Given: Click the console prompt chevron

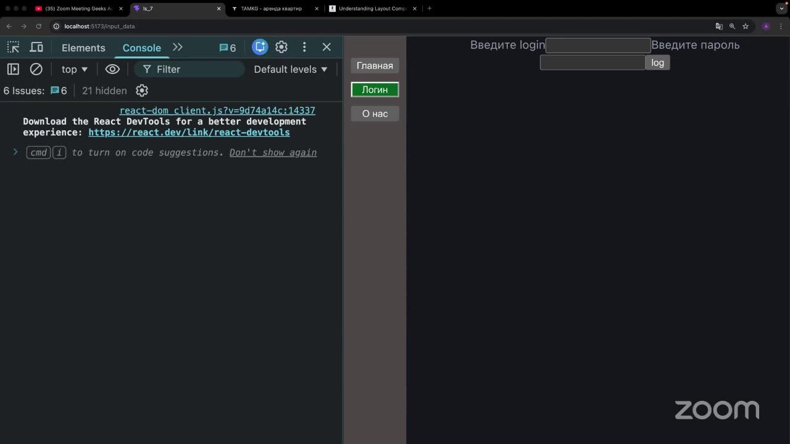Looking at the screenshot, I should (x=15, y=152).
